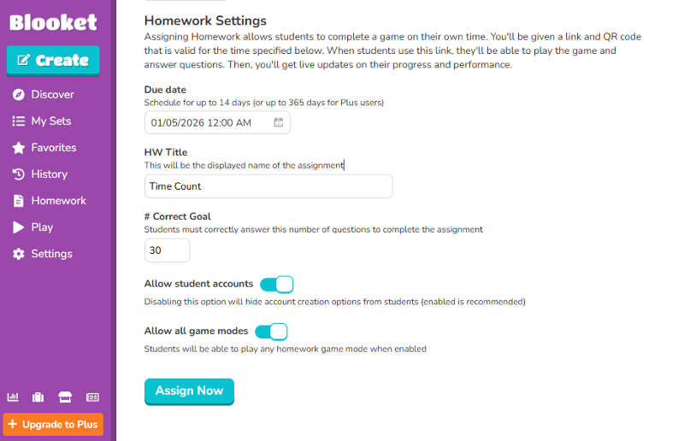684x441 pixels.
Task: Open the Market store icon
Action: click(65, 397)
